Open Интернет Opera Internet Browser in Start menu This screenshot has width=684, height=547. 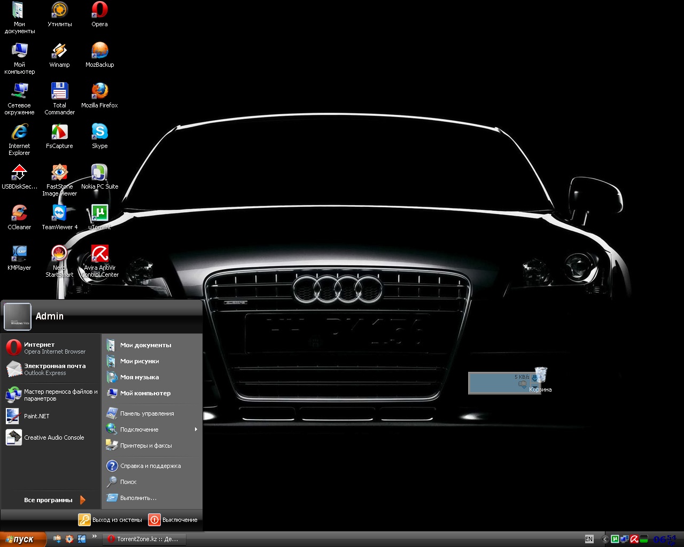51,348
